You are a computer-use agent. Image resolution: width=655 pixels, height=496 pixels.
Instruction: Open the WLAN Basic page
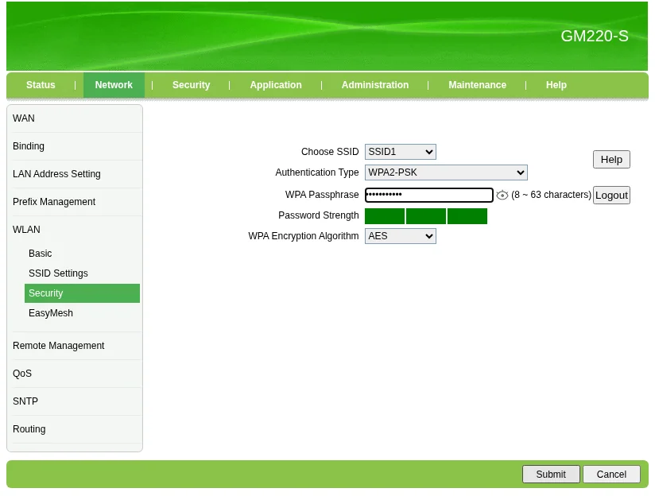pos(40,254)
